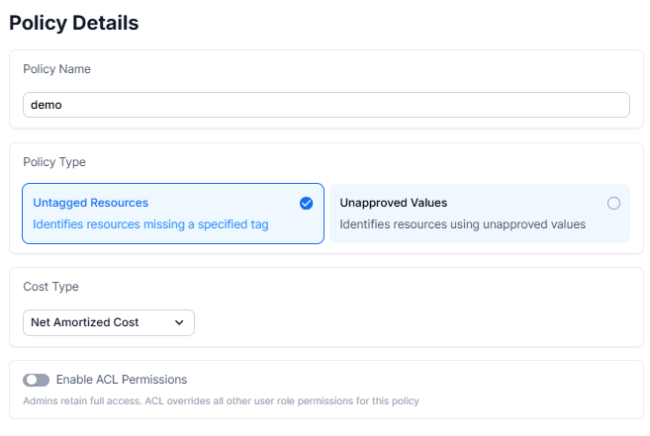Click the Policy Type section label
The height and width of the screenshot is (436, 650).
[54, 162]
